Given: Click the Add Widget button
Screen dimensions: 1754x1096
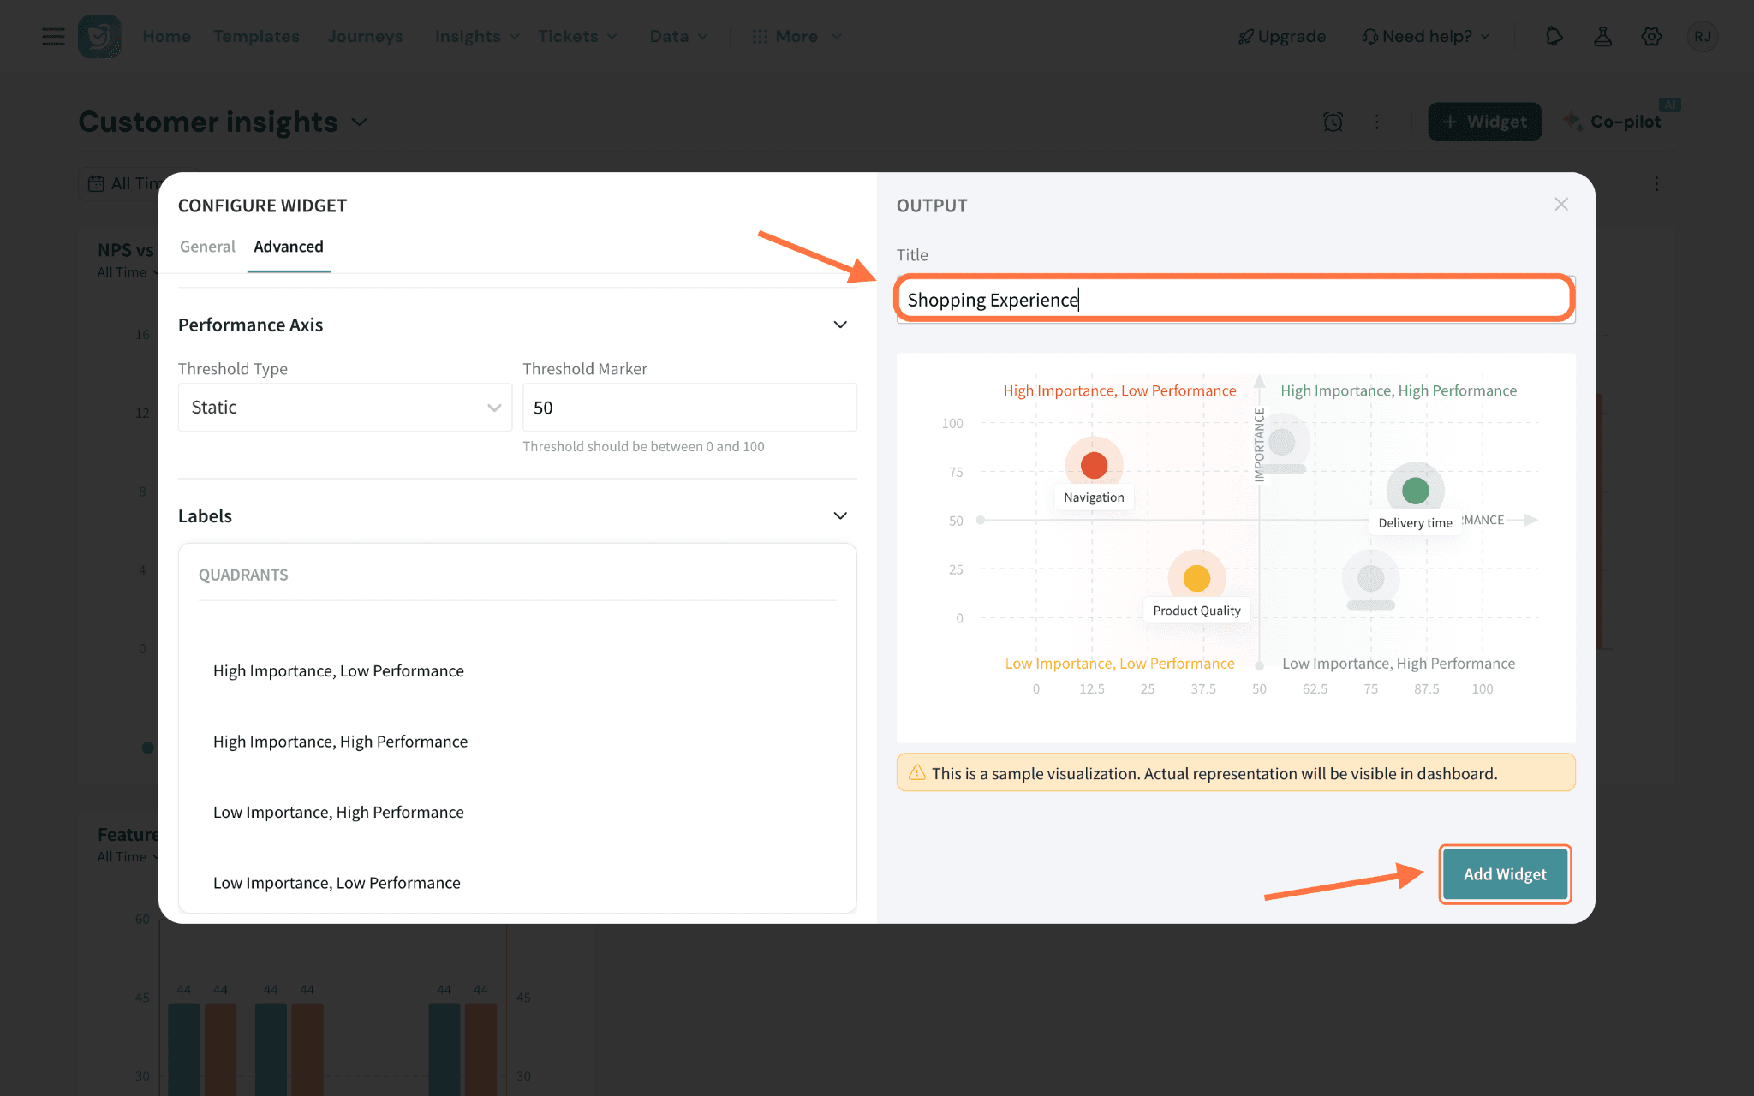Looking at the screenshot, I should (x=1505, y=874).
